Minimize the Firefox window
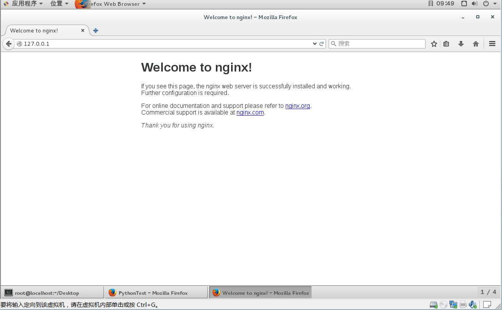 463,17
